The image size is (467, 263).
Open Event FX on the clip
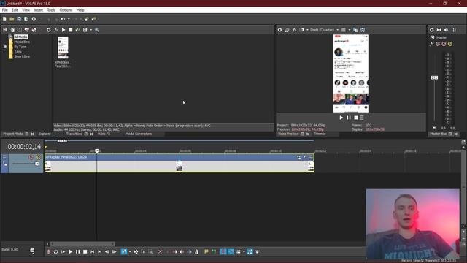305,157
